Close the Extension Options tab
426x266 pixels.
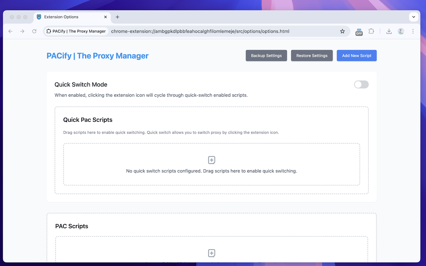pyautogui.click(x=106, y=17)
